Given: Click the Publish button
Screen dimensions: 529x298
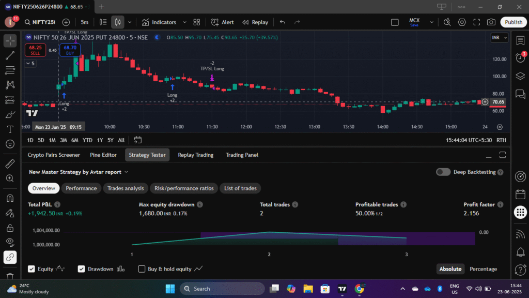Looking at the screenshot, I should pyautogui.click(x=513, y=22).
